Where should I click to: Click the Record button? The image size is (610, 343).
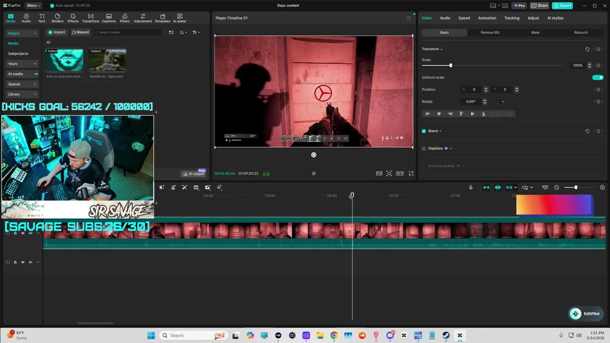81,32
